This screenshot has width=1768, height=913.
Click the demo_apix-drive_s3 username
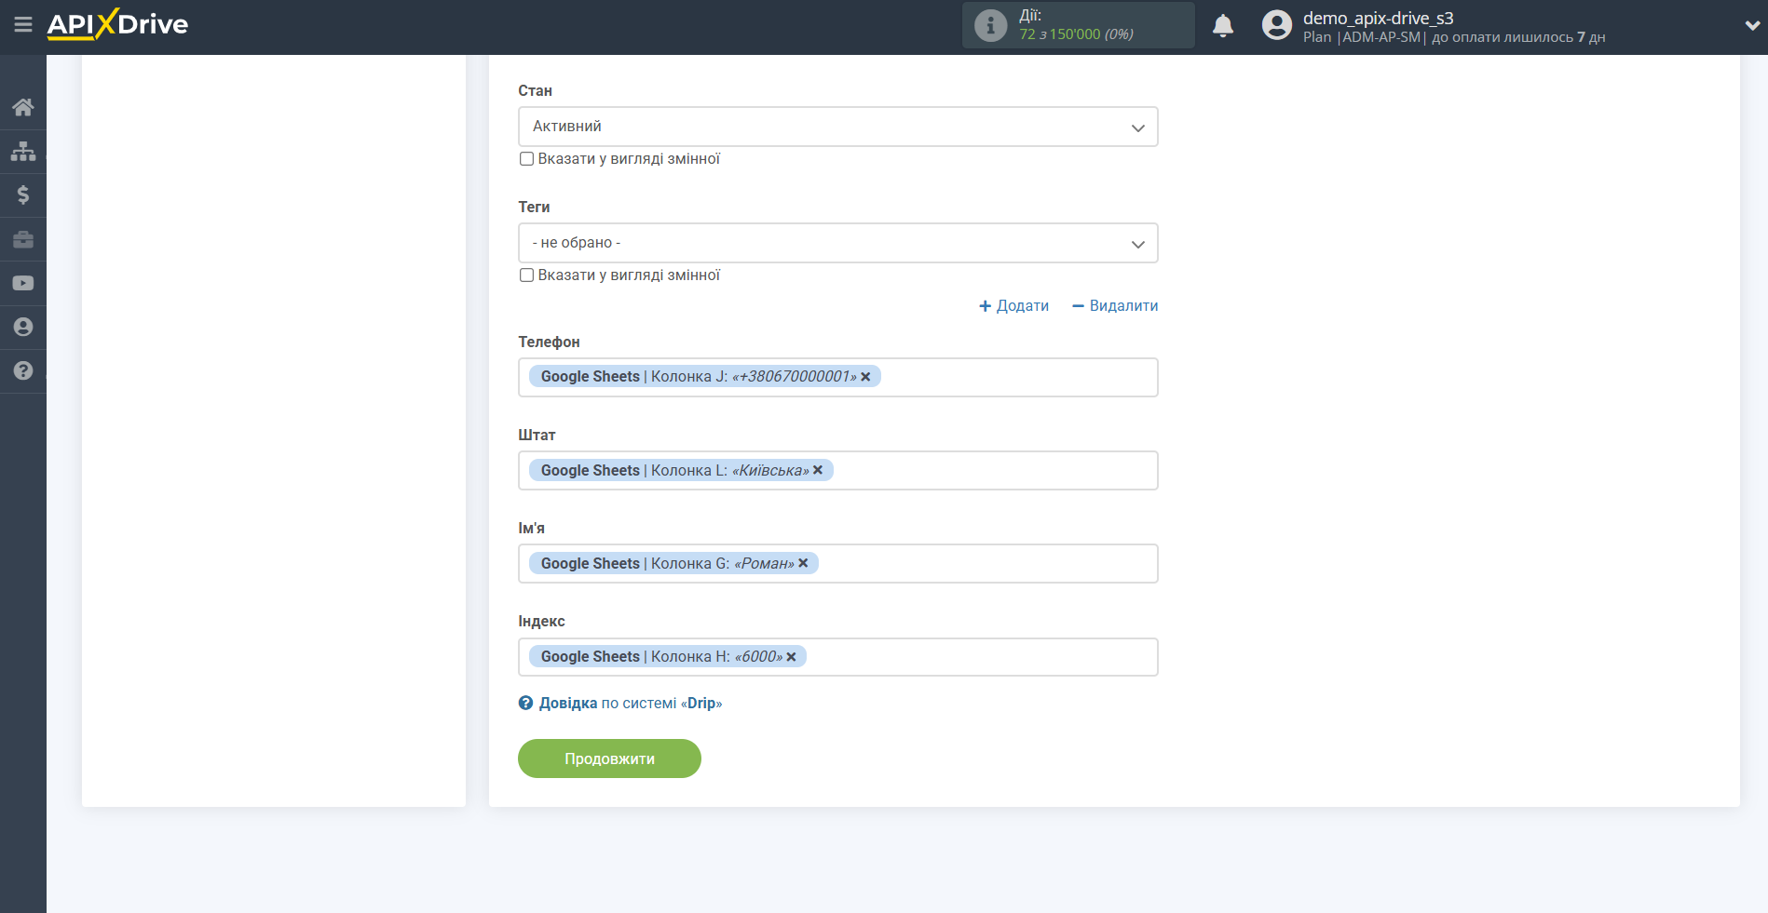tap(1378, 18)
